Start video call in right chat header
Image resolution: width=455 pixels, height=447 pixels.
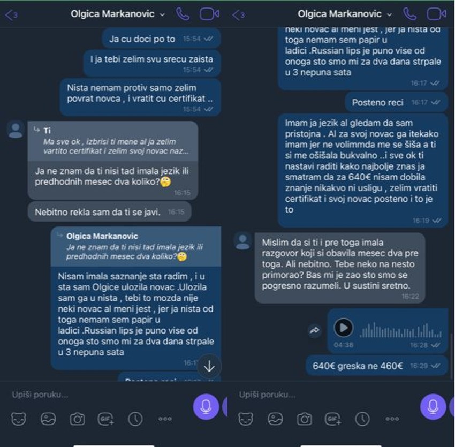436,14
